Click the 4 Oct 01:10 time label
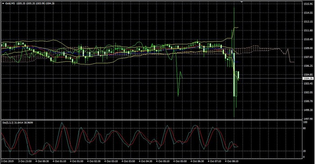This screenshot has height=164, width=315. click(x=59, y=161)
